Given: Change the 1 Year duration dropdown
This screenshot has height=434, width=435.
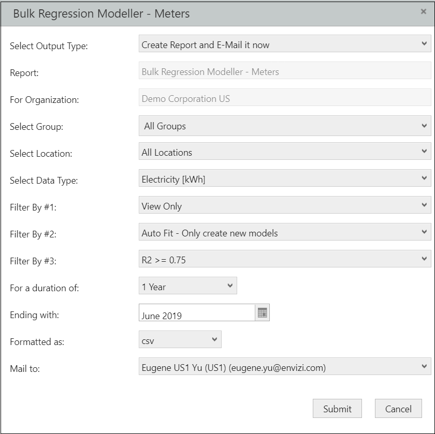Looking at the screenshot, I should (x=188, y=286).
